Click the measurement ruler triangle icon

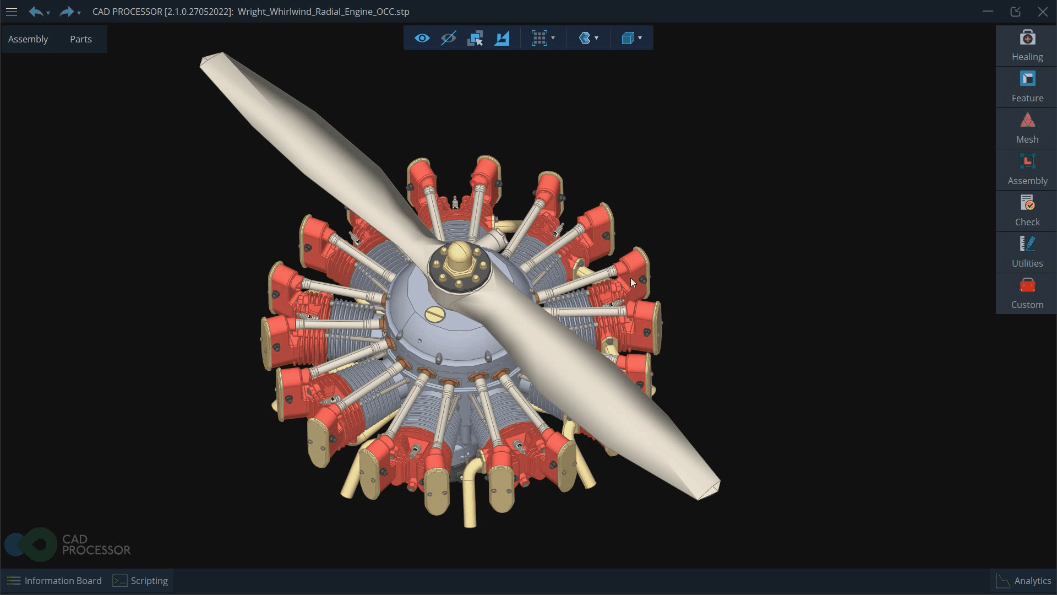pyautogui.click(x=502, y=38)
